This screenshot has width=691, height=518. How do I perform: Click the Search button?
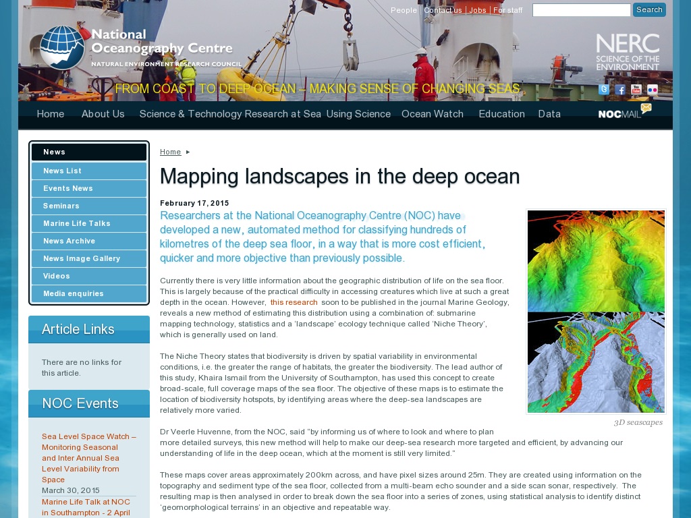tap(648, 9)
